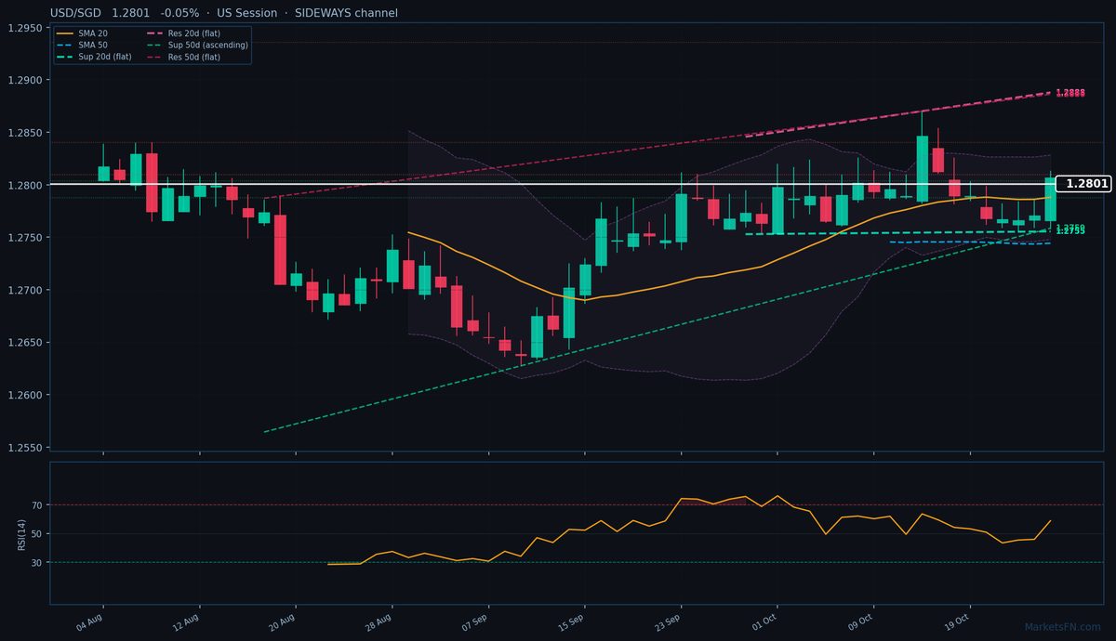This screenshot has height=641, width=1116.
Task: Click the 12 Aug date label
Action: (x=186, y=621)
